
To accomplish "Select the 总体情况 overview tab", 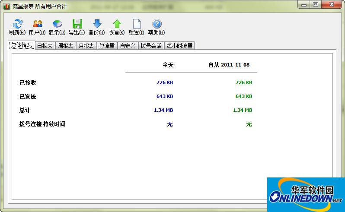I will coord(21,45).
